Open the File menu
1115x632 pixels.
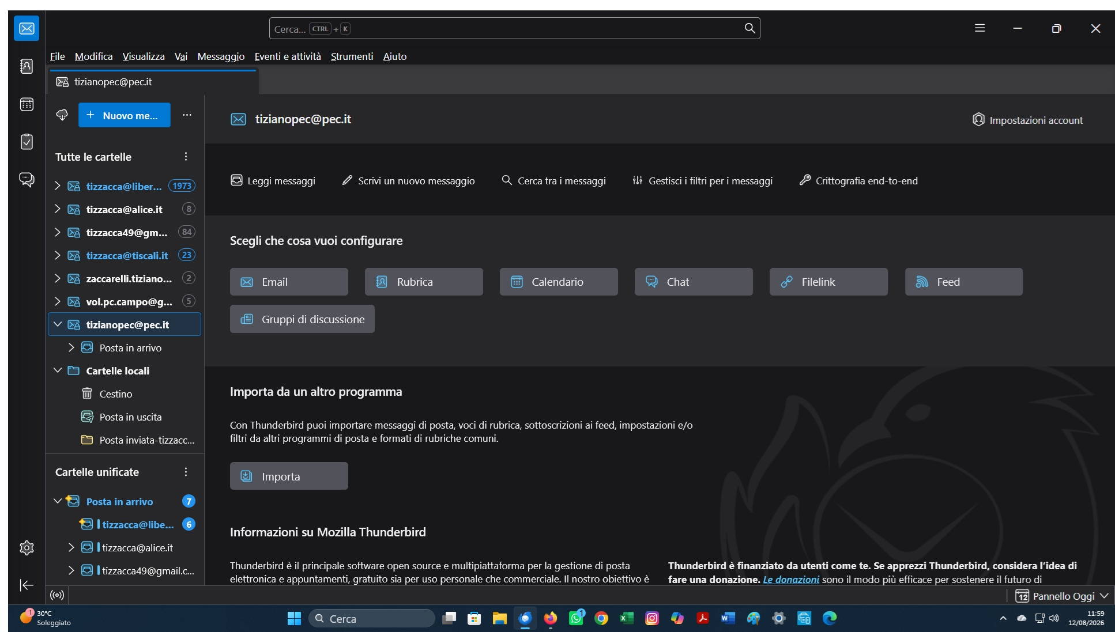click(x=57, y=56)
